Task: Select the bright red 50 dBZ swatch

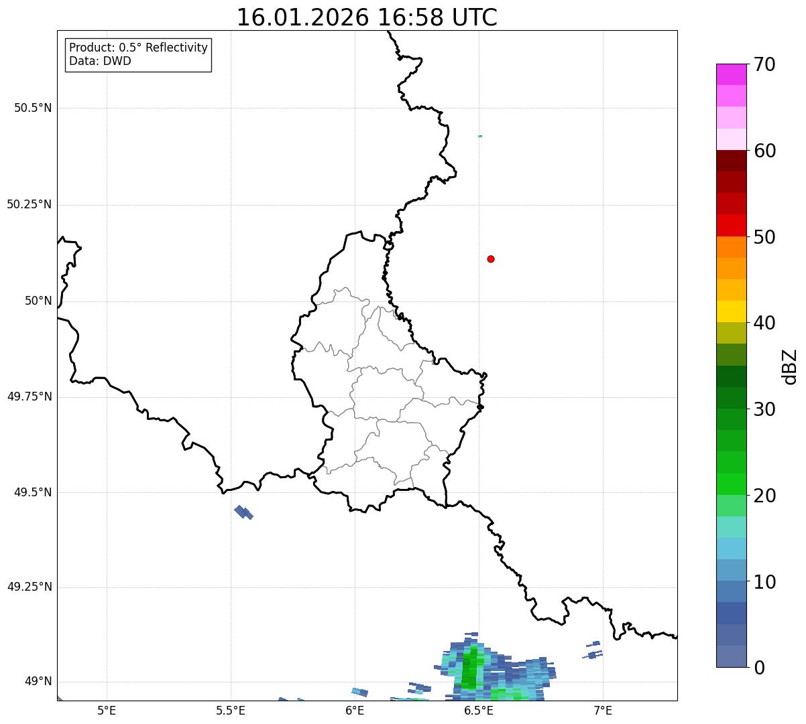Action: click(731, 225)
